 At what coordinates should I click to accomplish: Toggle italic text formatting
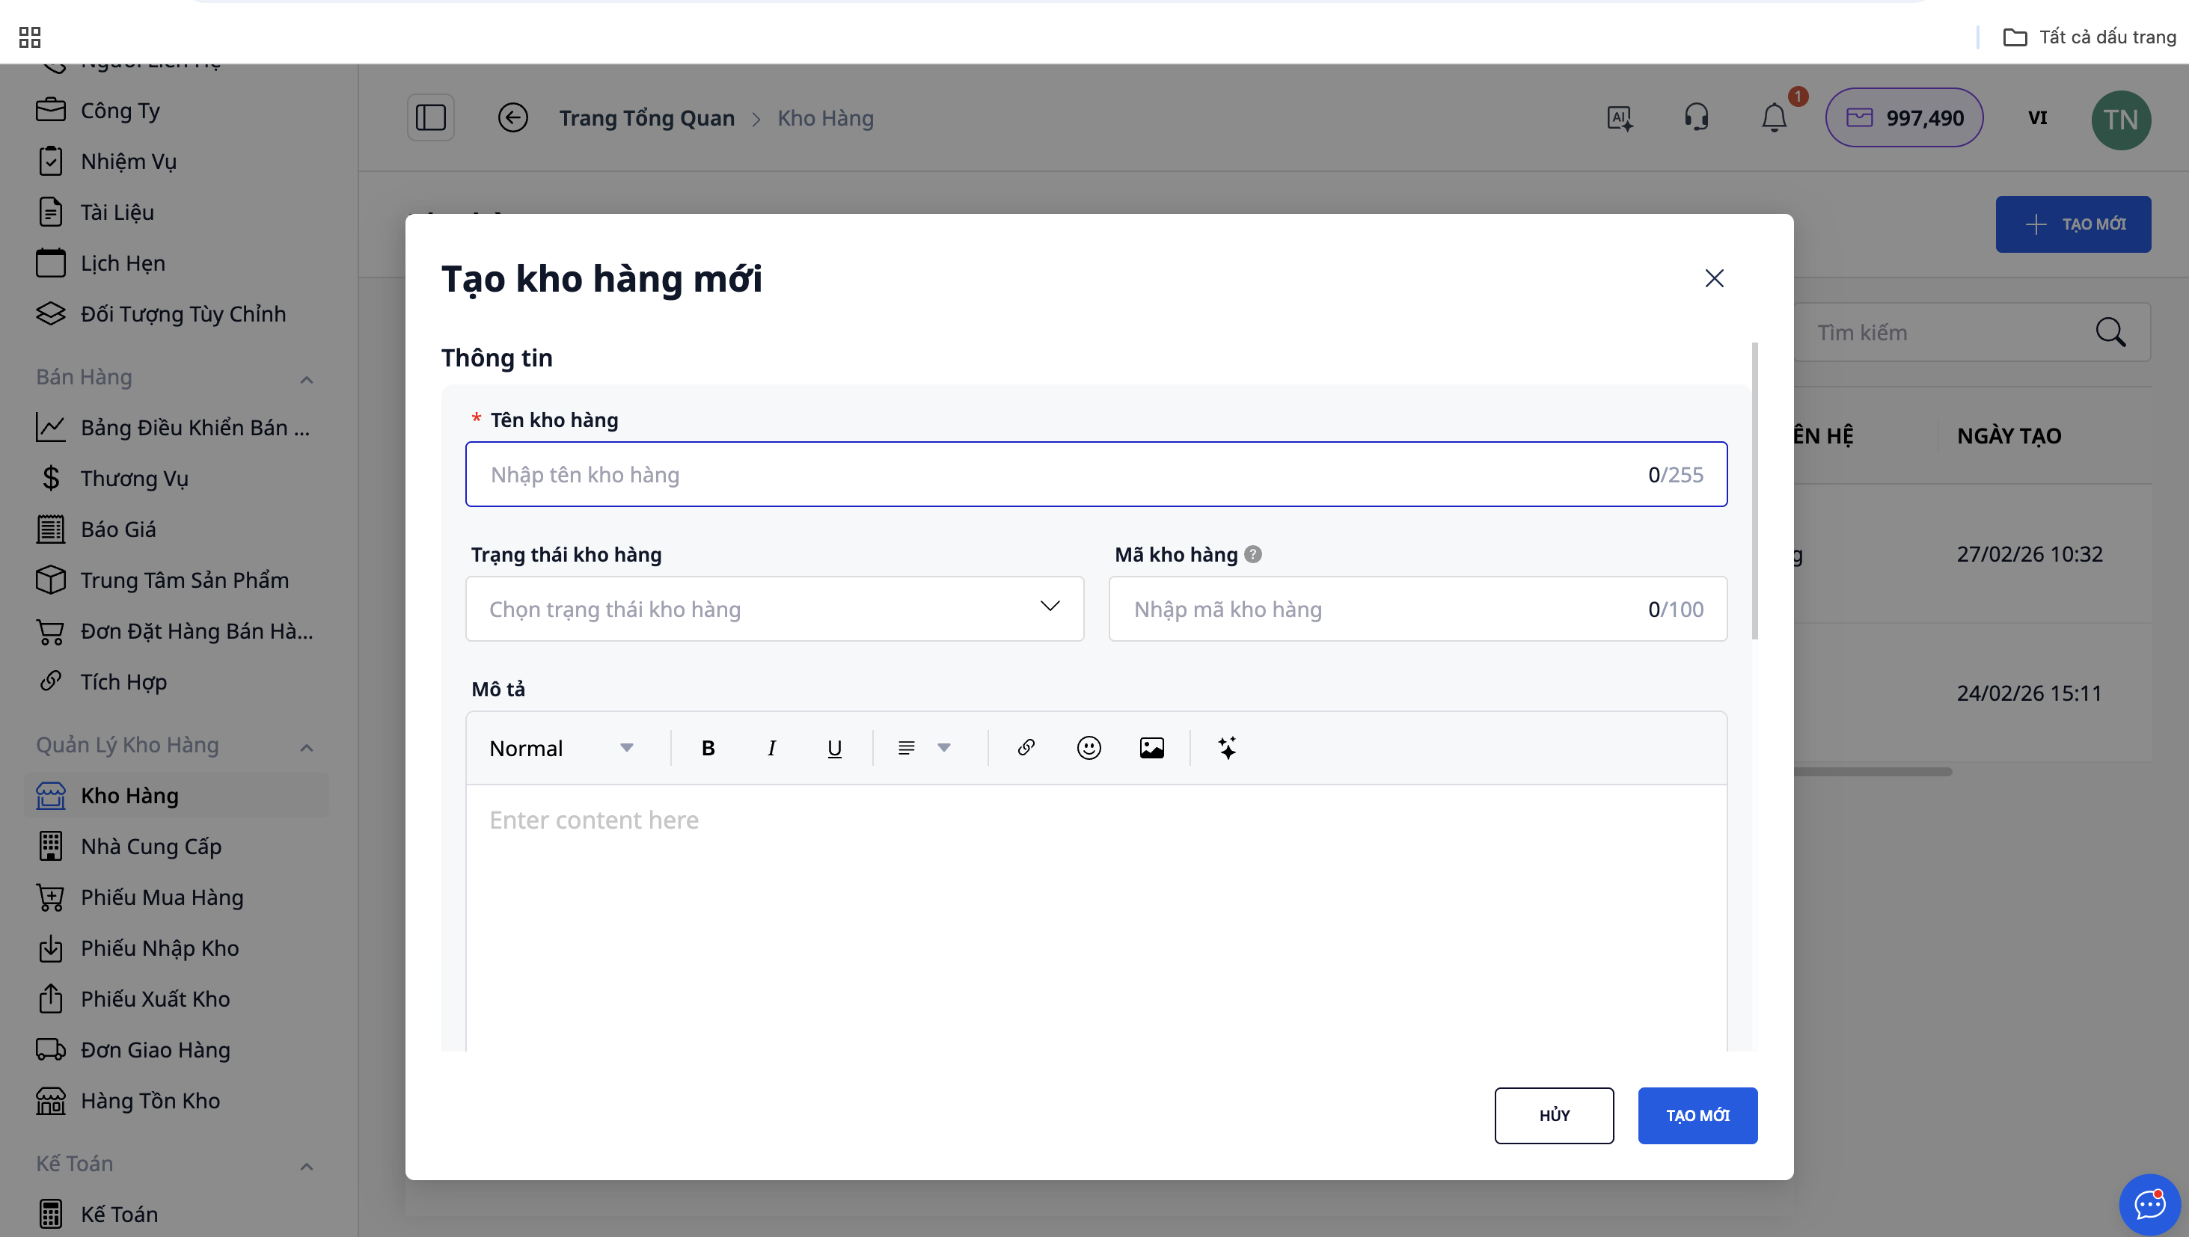pos(771,748)
